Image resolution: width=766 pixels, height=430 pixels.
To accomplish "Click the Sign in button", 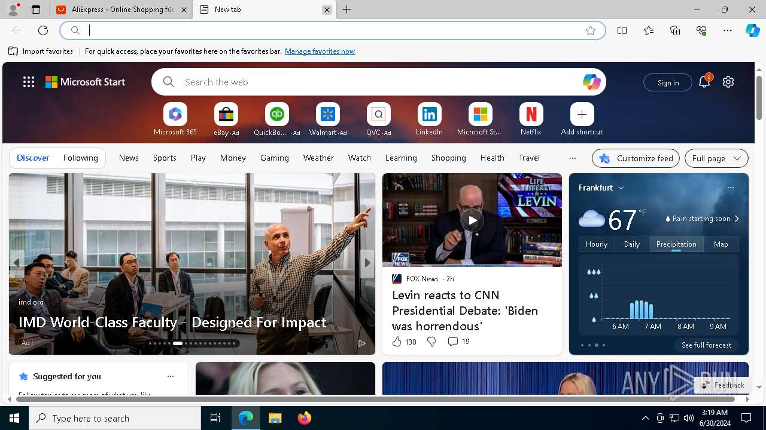I will tap(668, 82).
